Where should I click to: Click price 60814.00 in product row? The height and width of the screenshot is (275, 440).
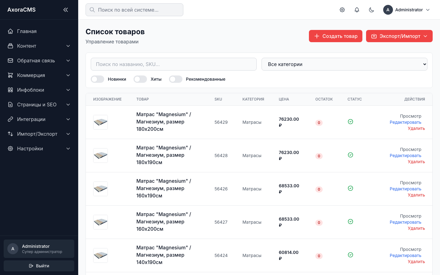289,255
